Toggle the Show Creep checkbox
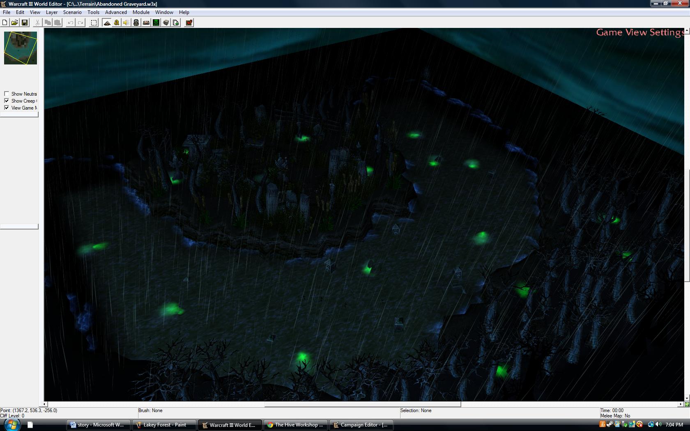The image size is (690, 431). coord(7,101)
